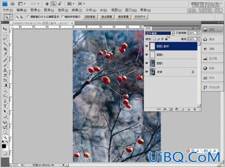Open the 窗口(W) menu
Screen dimensions: 225x168
tap(131, 10)
